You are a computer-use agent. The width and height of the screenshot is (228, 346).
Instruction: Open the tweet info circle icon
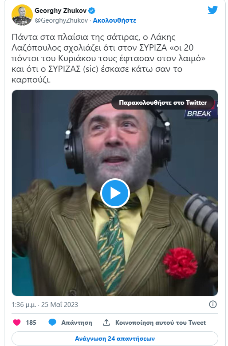click(213, 304)
